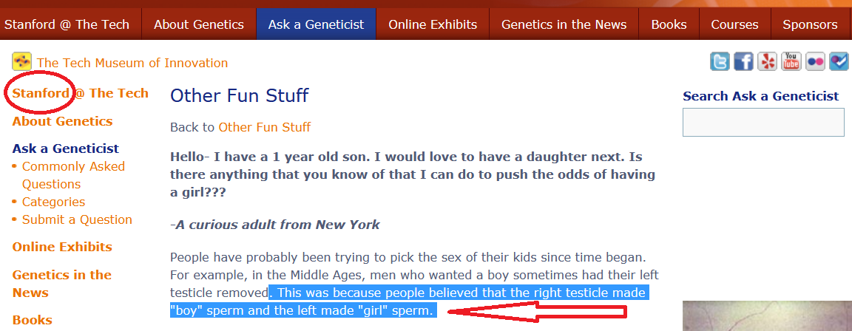Open Commonly Asked Questions sidebar link
852x331 pixels.
(73, 175)
